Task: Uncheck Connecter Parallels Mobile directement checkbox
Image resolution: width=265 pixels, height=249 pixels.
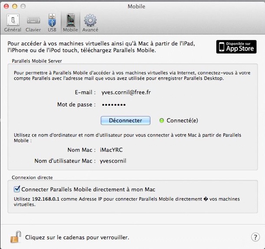Action: tap(17, 189)
